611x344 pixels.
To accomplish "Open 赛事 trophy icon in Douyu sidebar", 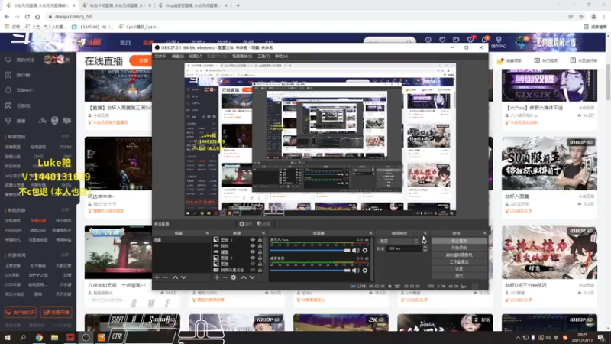I will click(x=8, y=121).
